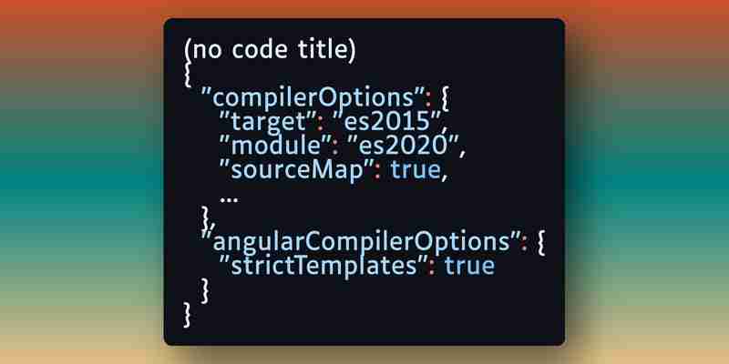Click the opening brace after compilerOptions
The image size is (729, 364).
pos(444,99)
